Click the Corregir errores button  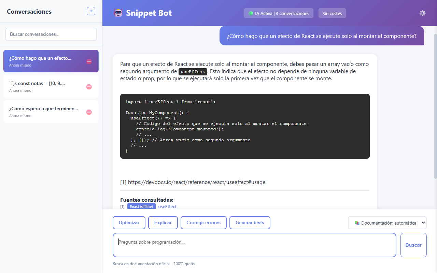coord(203,222)
